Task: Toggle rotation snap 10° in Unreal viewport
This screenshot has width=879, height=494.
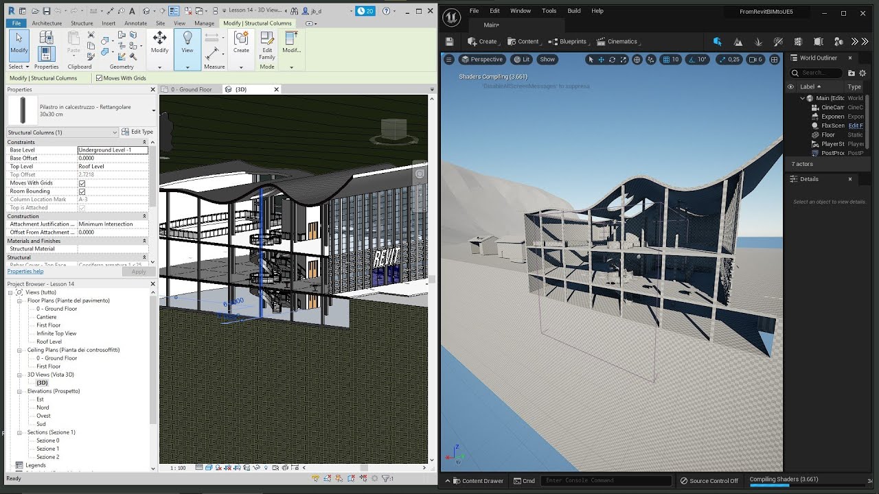Action: click(698, 60)
